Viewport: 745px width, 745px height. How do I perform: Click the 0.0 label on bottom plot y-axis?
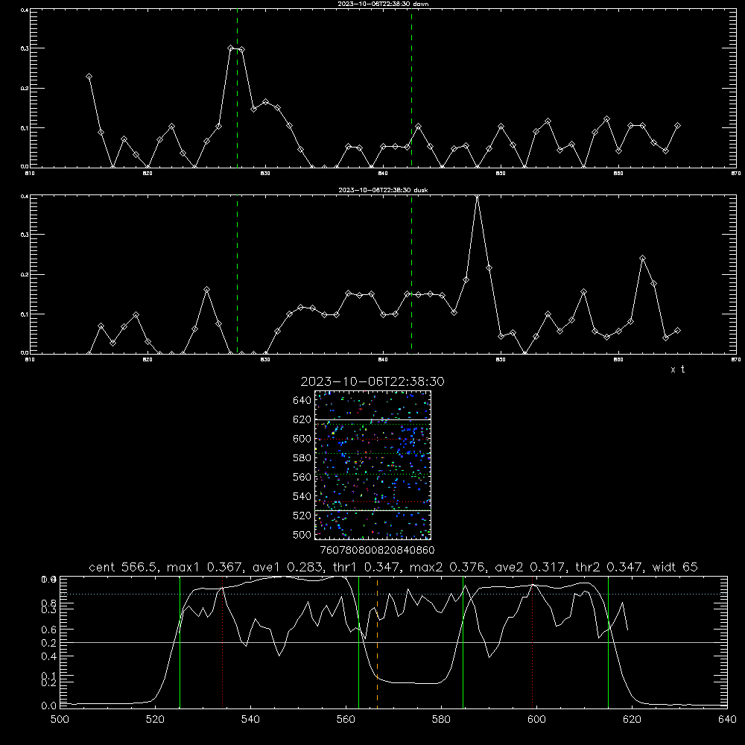pyautogui.click(x=49, y=706)
